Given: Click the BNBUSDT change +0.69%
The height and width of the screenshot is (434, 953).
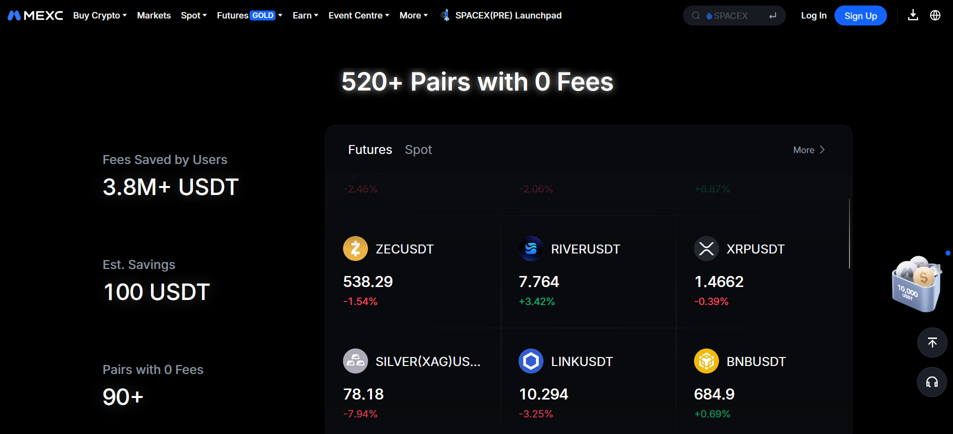Looking at the screenshot, I should (712, 414).
